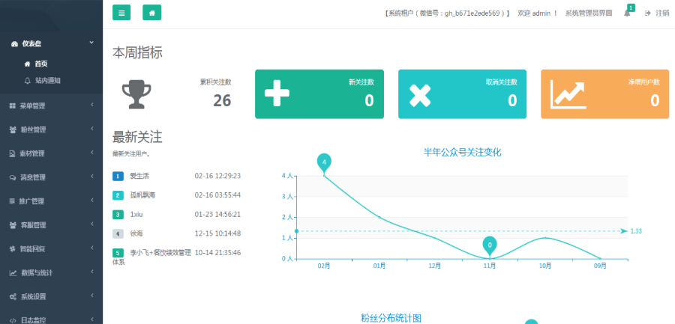Expand the 粉丝管理 chevron
The height and width of the screenshot is (324, 675).
(x=92, y=129)
